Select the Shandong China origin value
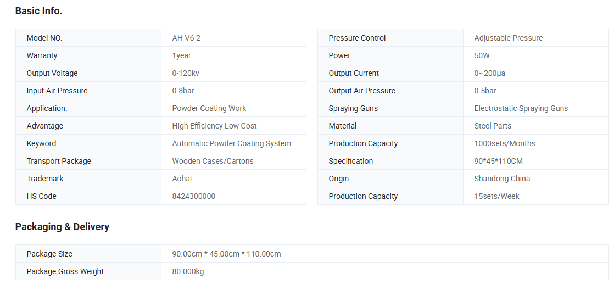Screen dimensions: 614x284 point(502,179)
